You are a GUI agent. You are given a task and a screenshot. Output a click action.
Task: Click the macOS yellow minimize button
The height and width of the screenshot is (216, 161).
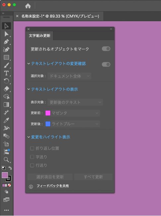pos(9,5)
